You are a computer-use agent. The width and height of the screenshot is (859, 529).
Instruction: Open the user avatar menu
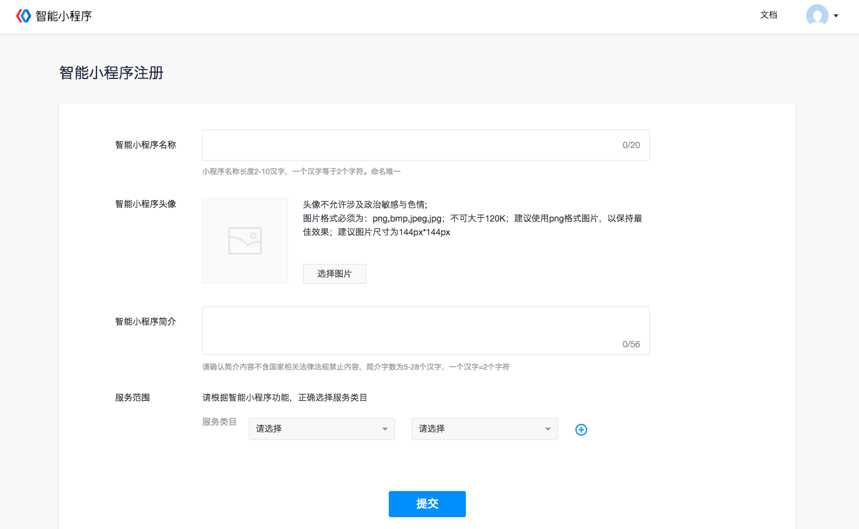818,16
